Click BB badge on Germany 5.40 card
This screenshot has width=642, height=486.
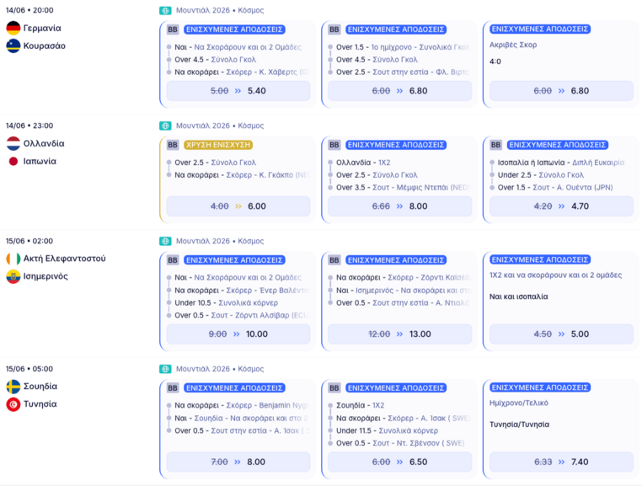(x=173, y=29)
